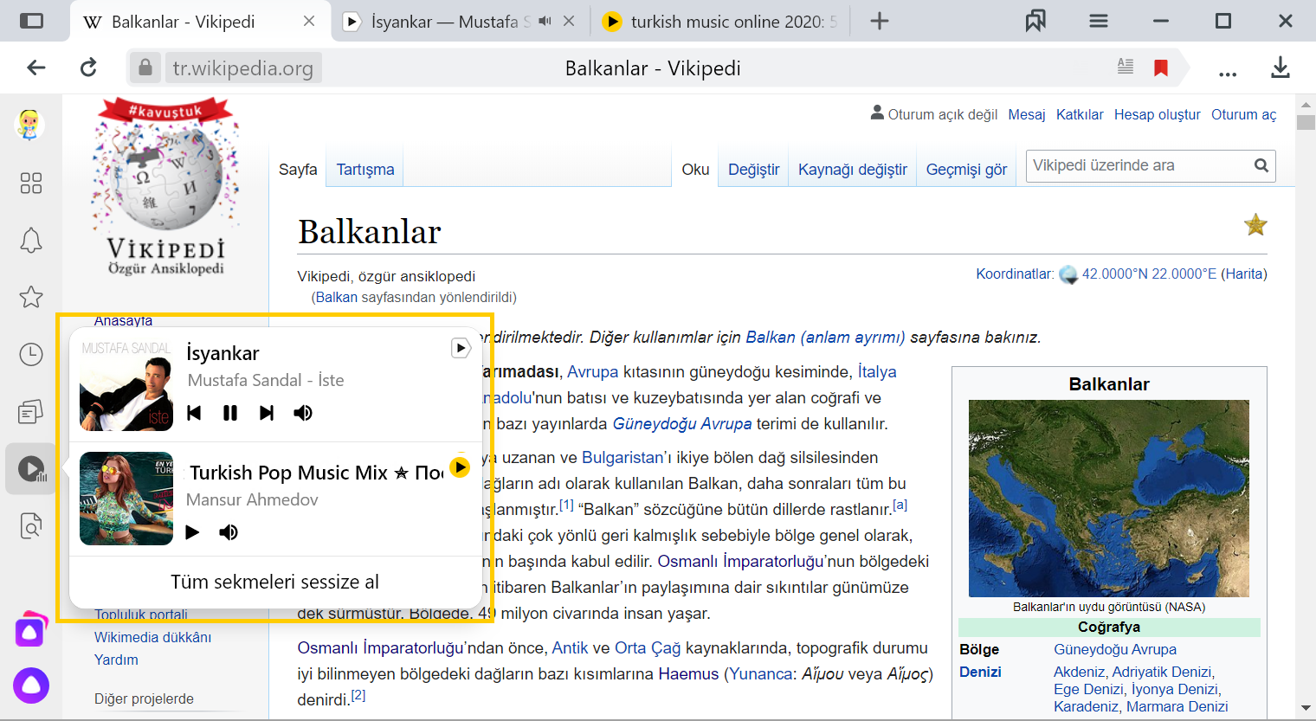Open bookmarks star in sidebar
This screenshot has width=1316, height=721.
click(31, 297)
